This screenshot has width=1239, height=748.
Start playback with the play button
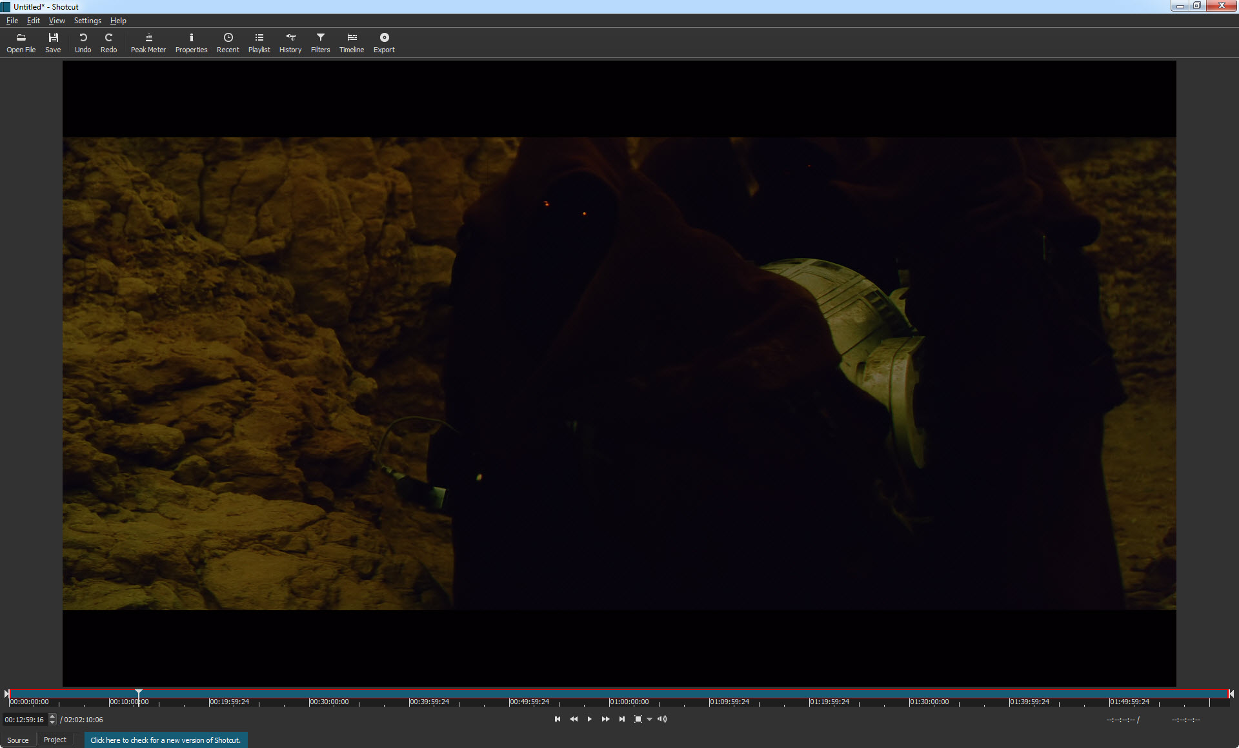tap(589, 719)
